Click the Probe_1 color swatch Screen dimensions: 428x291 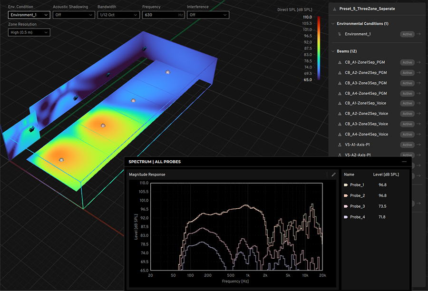click(346, 185)
